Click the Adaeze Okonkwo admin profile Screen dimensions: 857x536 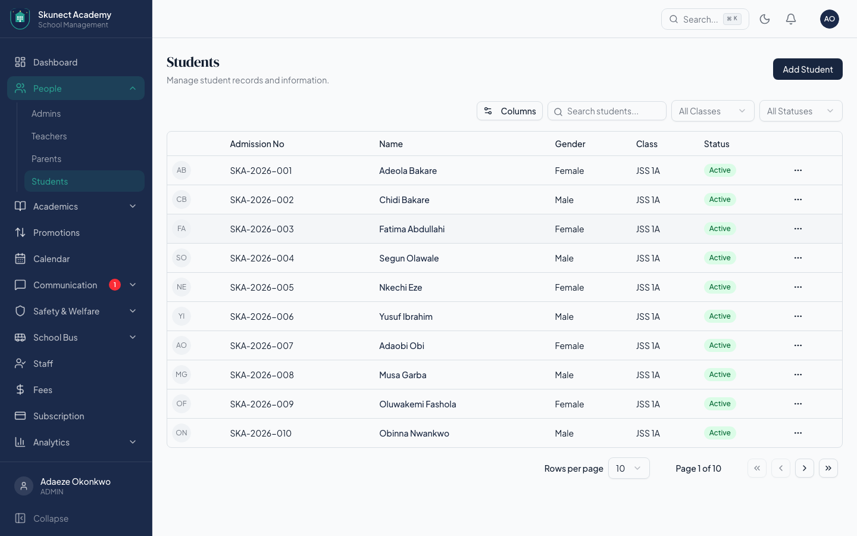(76, 486)
